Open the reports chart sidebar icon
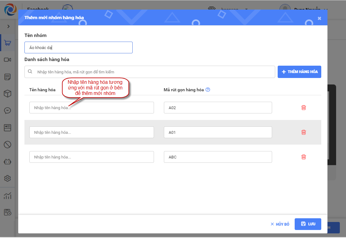This screenshot has width=346, height=238. 8,196
